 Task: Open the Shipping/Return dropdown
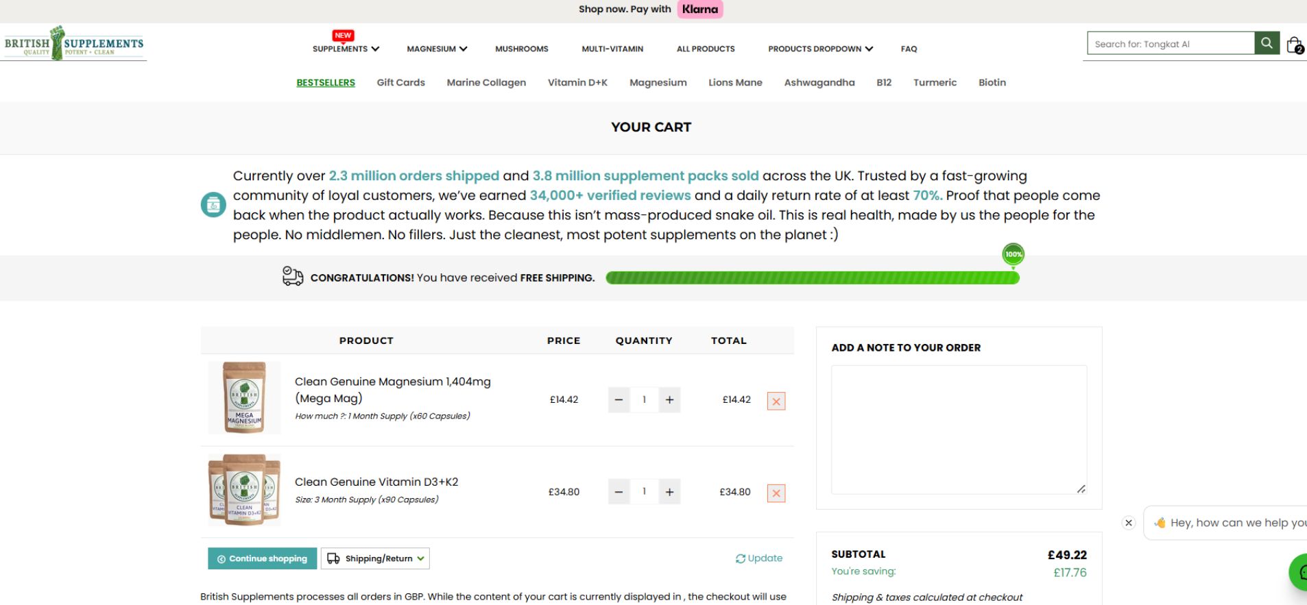point(375,558)
